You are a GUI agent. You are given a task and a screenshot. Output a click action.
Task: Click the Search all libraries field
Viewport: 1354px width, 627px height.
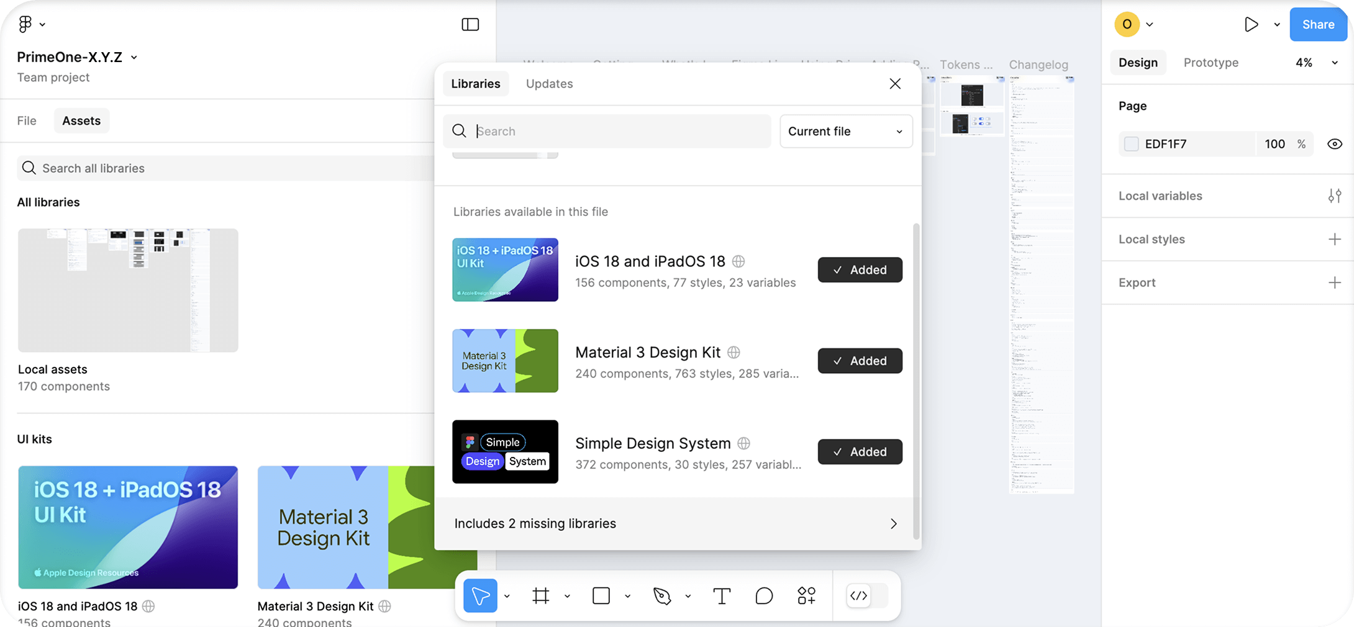coord(225,168)
